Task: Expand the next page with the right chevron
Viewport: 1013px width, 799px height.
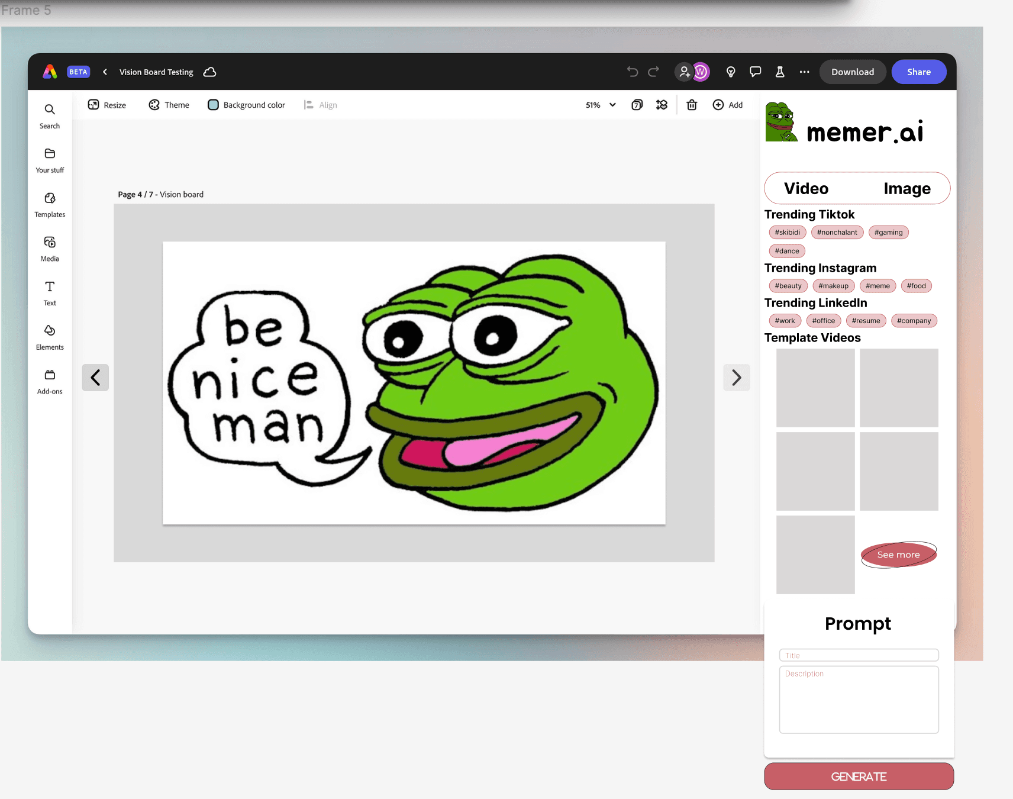Action: (737, 377)
